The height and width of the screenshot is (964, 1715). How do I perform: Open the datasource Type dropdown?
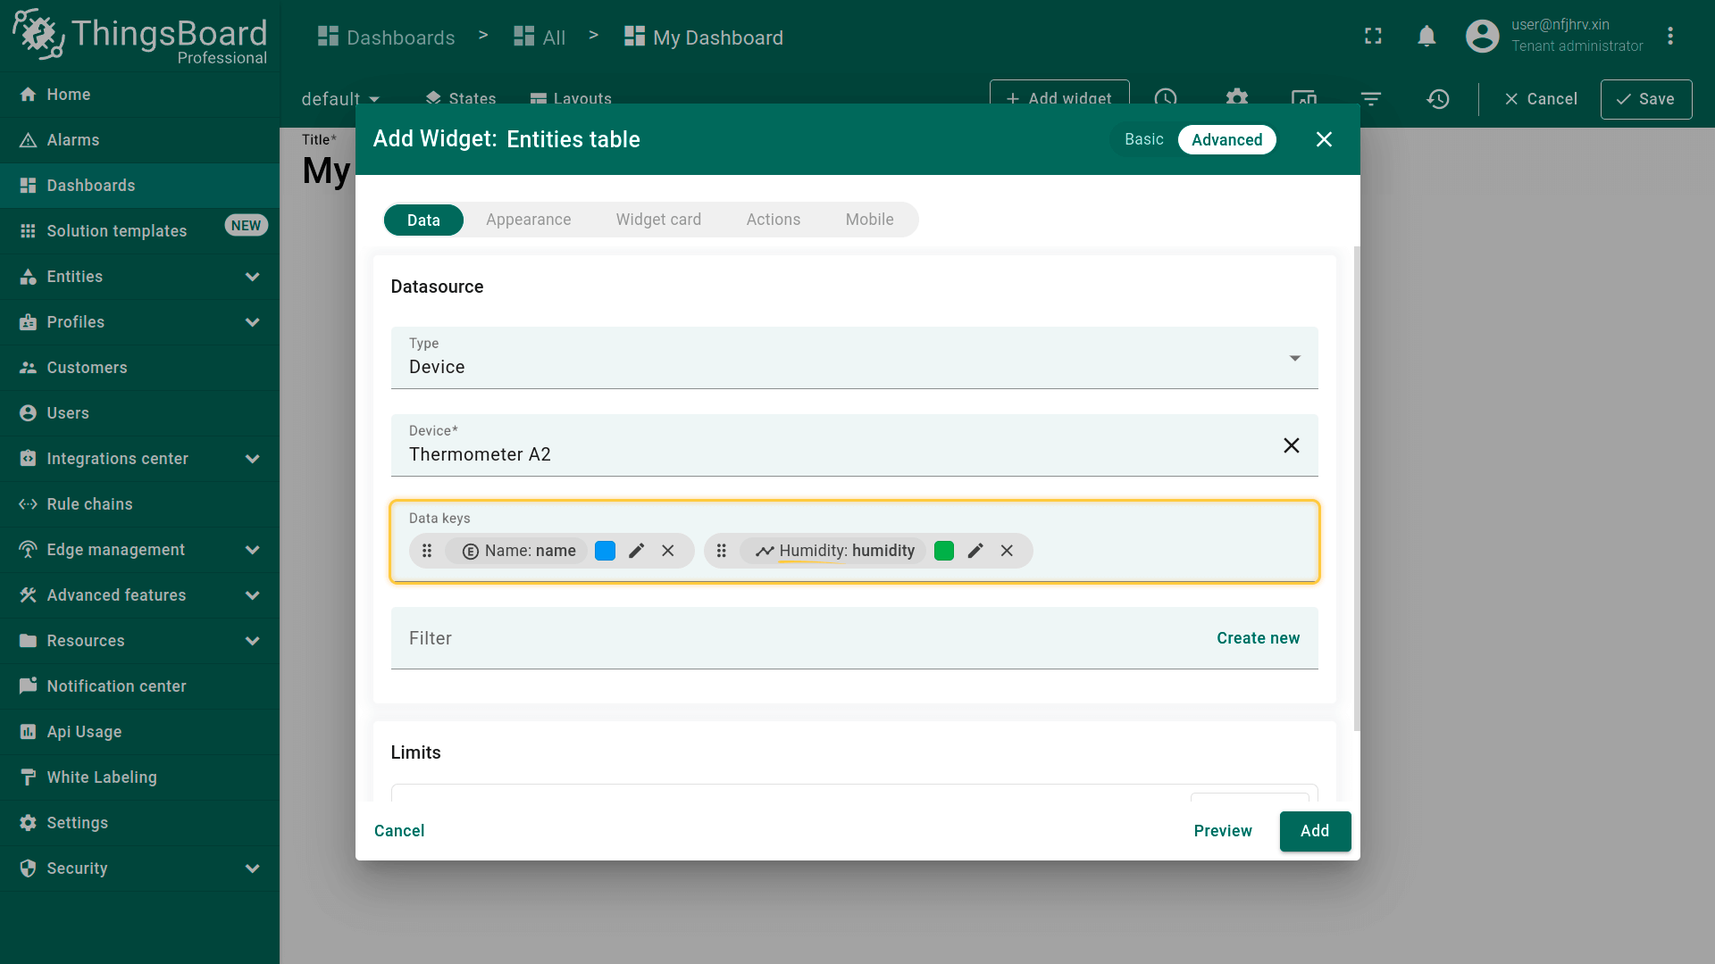click(x=853, y=358)
